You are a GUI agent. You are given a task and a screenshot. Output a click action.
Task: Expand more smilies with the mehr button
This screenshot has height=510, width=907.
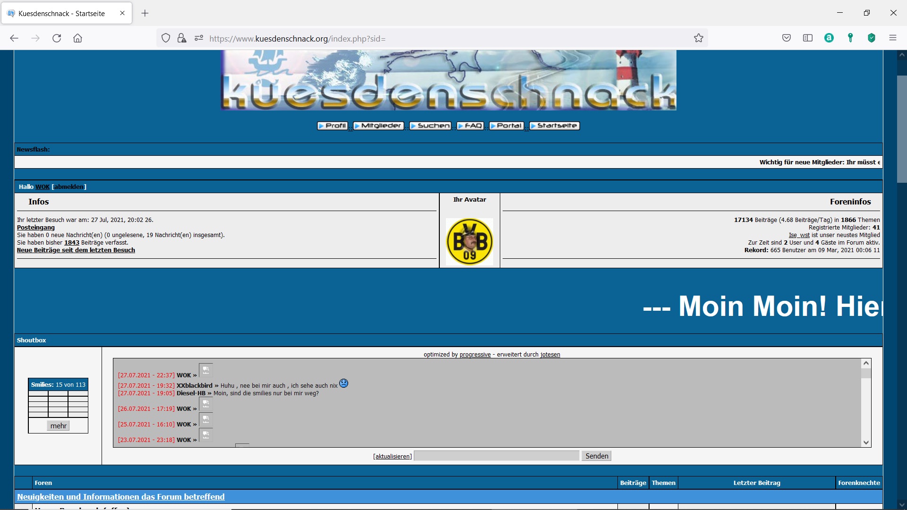pyautogui.click(x=59, y=426)
